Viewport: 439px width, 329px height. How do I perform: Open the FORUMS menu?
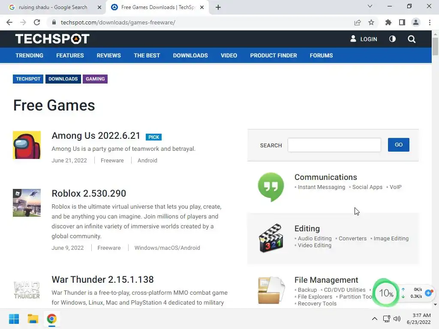point(321,55)
